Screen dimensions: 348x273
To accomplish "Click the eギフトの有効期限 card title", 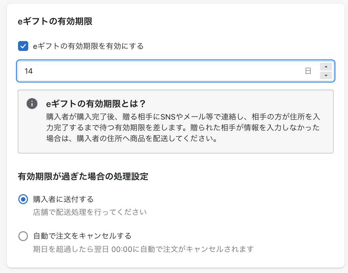I will tap(55, 22).
